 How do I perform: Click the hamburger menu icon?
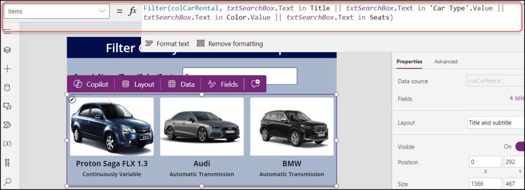click(x=7, y=31)
